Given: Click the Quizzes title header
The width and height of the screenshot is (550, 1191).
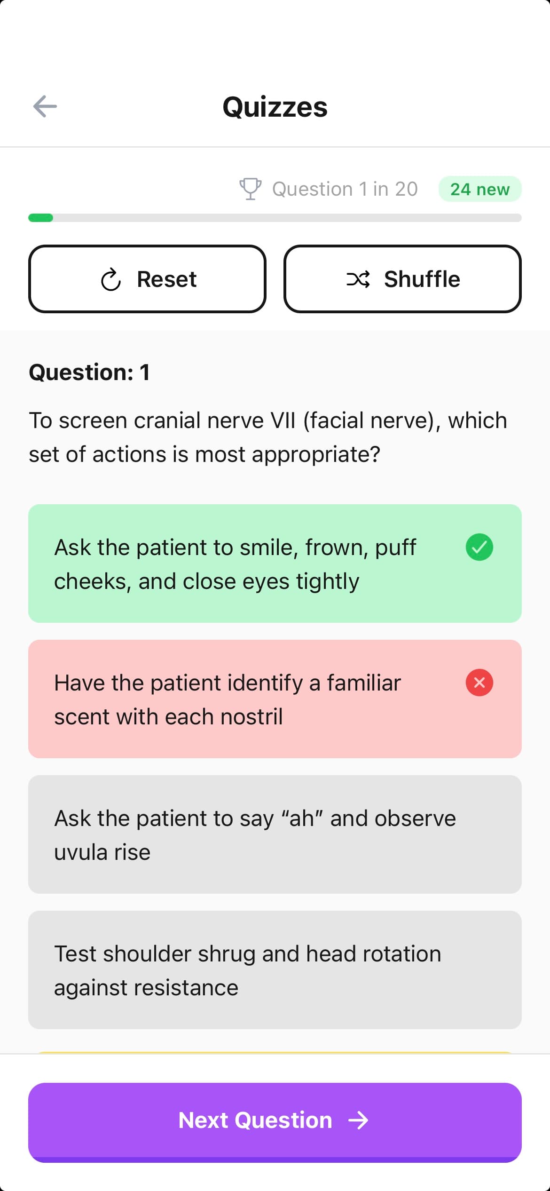Looking at the screenshot, I should (275, 106).
